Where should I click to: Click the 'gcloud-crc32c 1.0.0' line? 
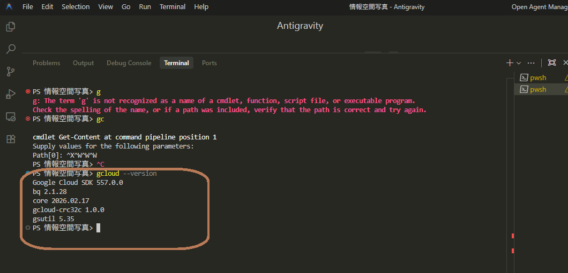pyautogui.click(x=69, y=209)
